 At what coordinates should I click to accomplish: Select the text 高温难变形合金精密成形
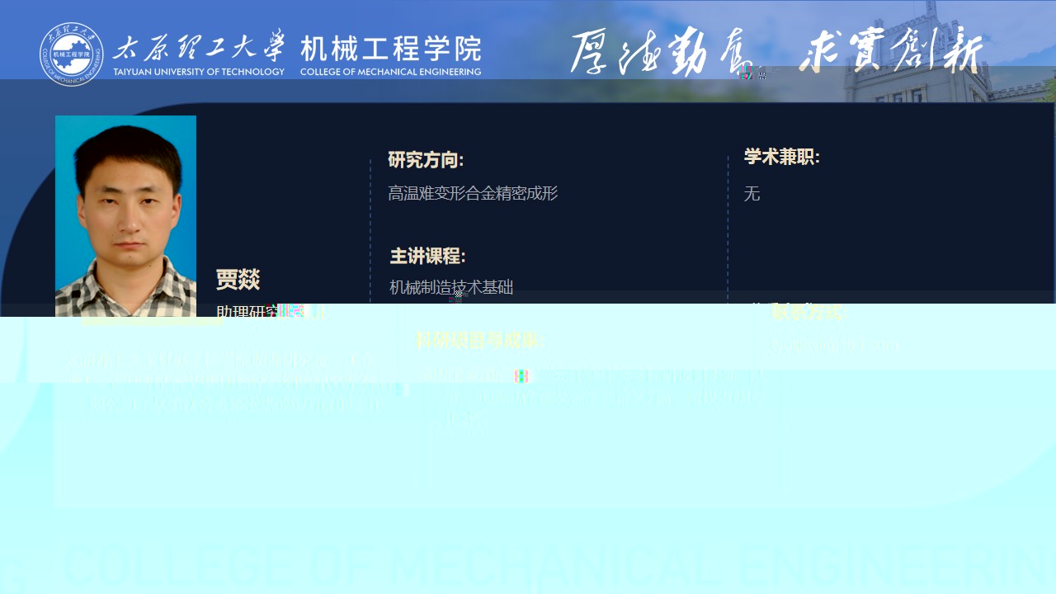[473, 193]
